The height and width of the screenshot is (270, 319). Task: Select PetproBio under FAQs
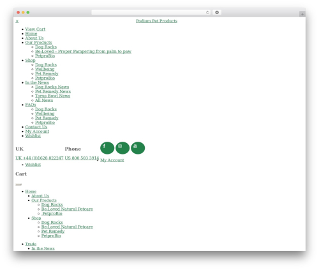pyautogui.click(x=45, y=123)
